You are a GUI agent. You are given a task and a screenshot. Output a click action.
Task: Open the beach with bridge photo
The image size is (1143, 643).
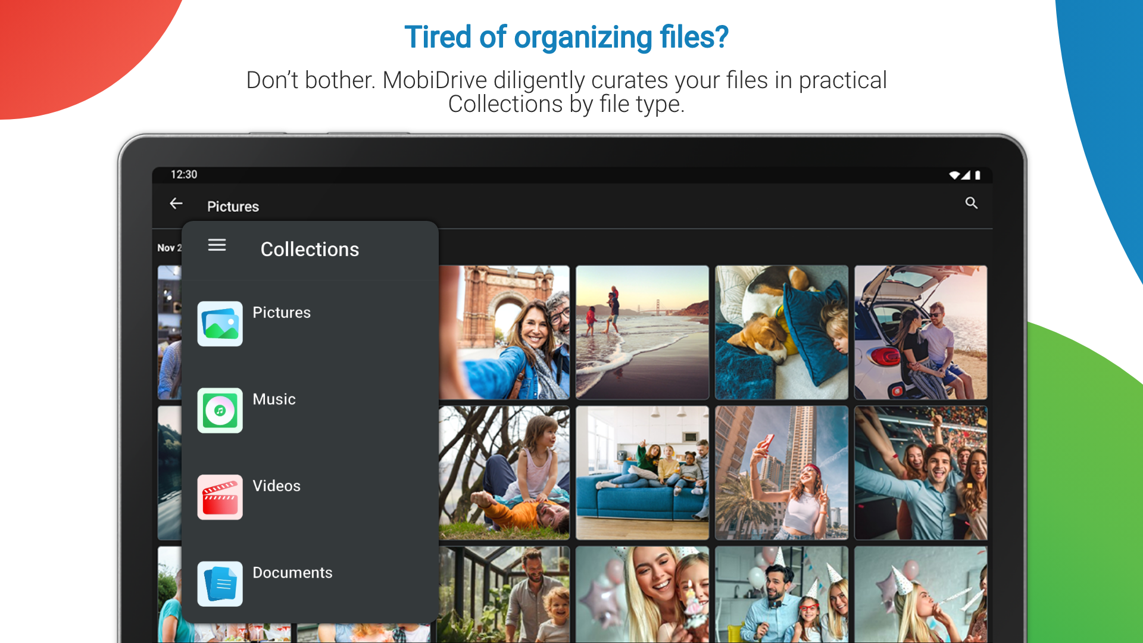(x=642, y=333)
